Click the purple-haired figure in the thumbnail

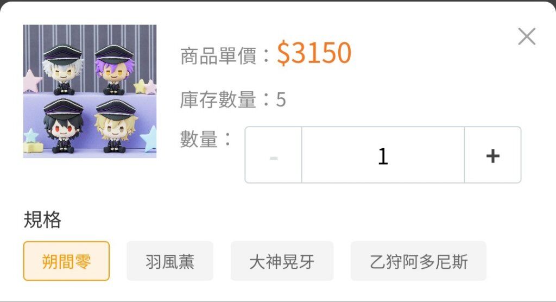tap(114, 70)
